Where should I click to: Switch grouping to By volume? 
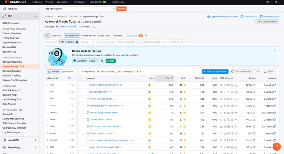coord(67,72)
